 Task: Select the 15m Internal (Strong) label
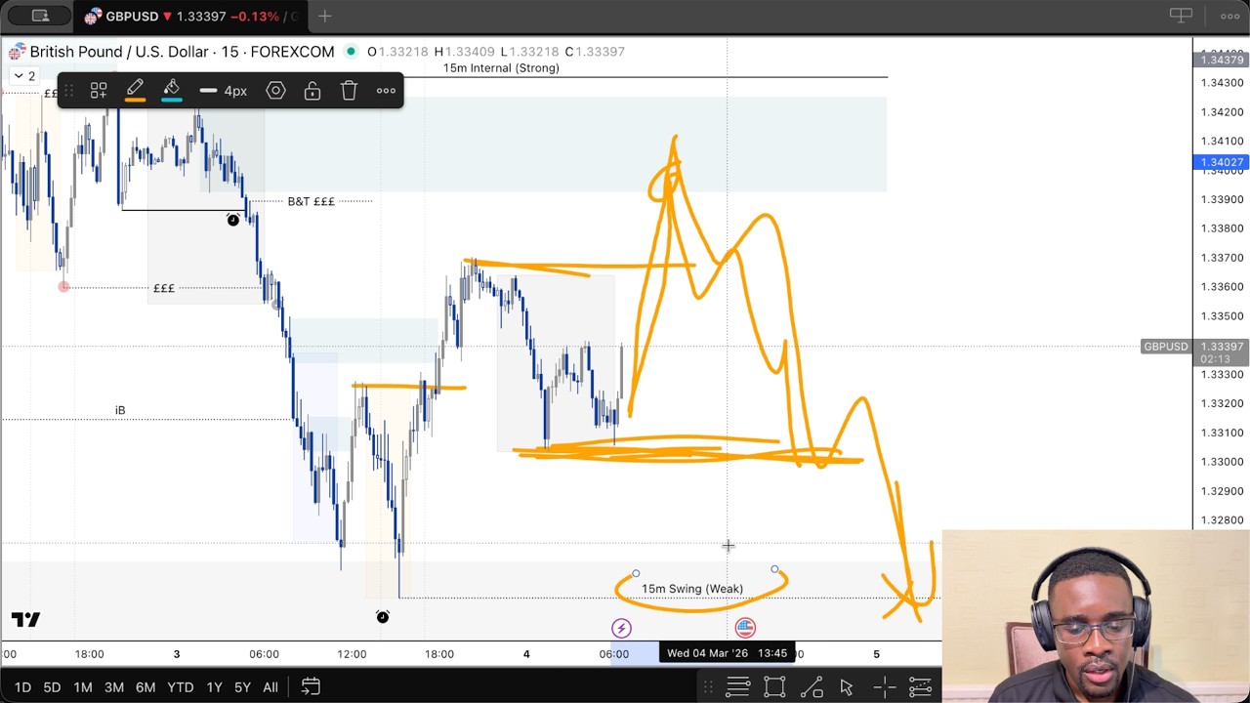pyautogui.click(x=501, y=68)
